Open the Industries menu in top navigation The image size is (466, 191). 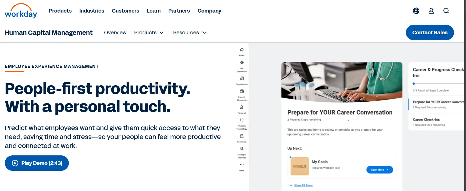tap(92, 11)
